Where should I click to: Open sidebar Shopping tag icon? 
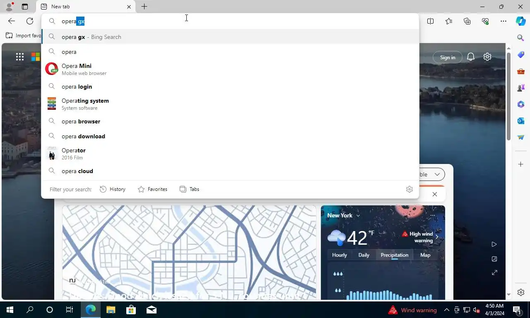521,55
